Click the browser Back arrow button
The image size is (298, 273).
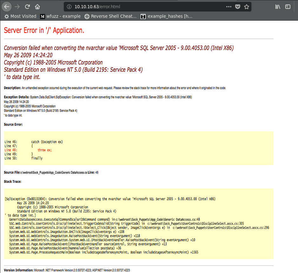tap(7, 6)
